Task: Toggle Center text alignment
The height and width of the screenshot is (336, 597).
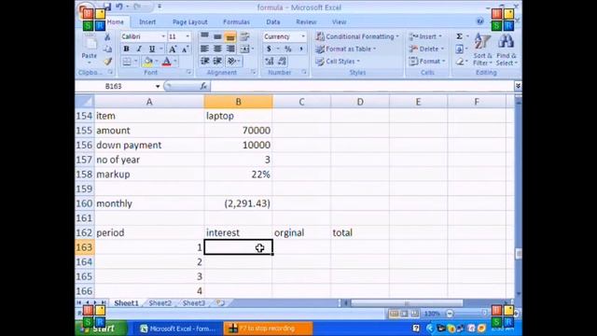Action: pos(217,49)
